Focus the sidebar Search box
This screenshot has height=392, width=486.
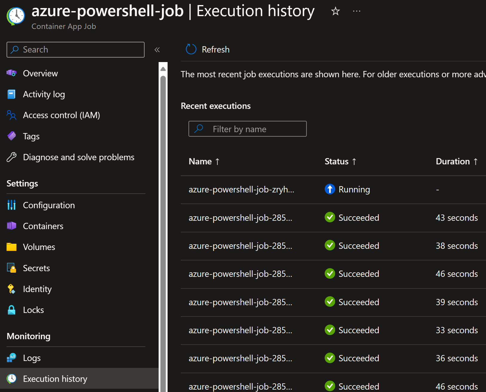[76, 50]
